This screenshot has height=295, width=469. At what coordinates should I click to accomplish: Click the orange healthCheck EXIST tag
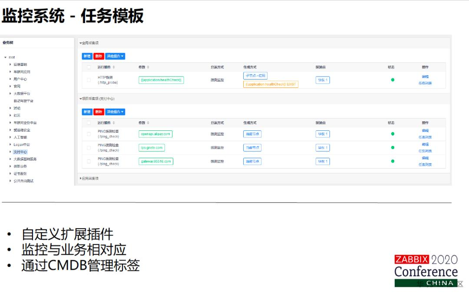[271, 84]
